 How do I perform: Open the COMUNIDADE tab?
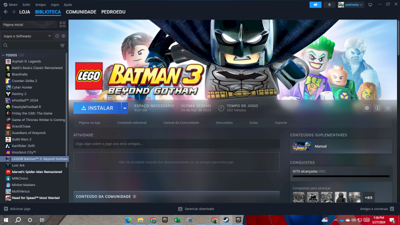point(81,11)
